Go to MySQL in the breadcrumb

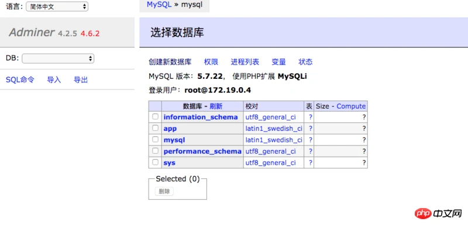(159, 5)
